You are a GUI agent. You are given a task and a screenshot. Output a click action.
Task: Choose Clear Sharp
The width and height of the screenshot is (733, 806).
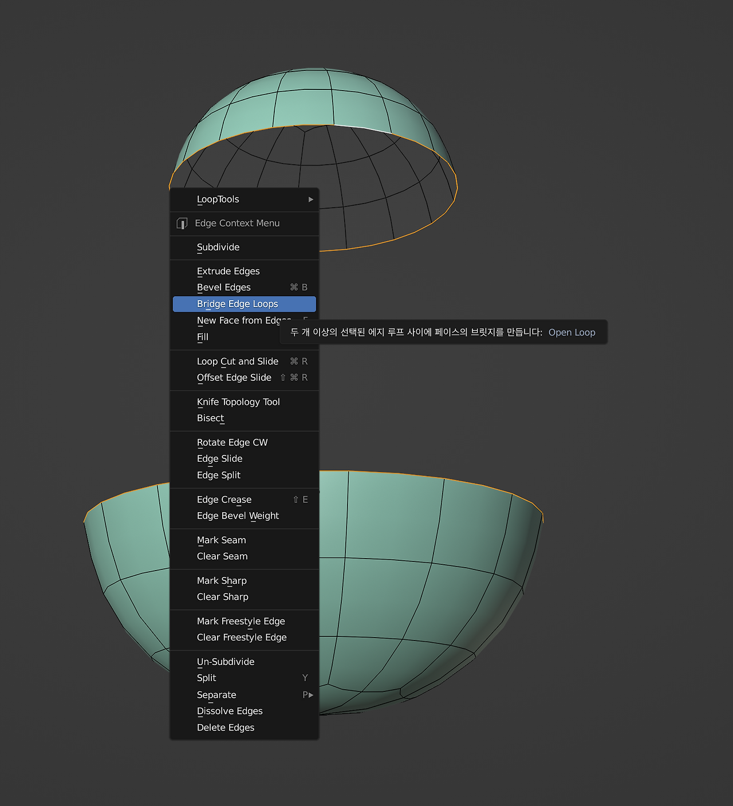[245, 597]
